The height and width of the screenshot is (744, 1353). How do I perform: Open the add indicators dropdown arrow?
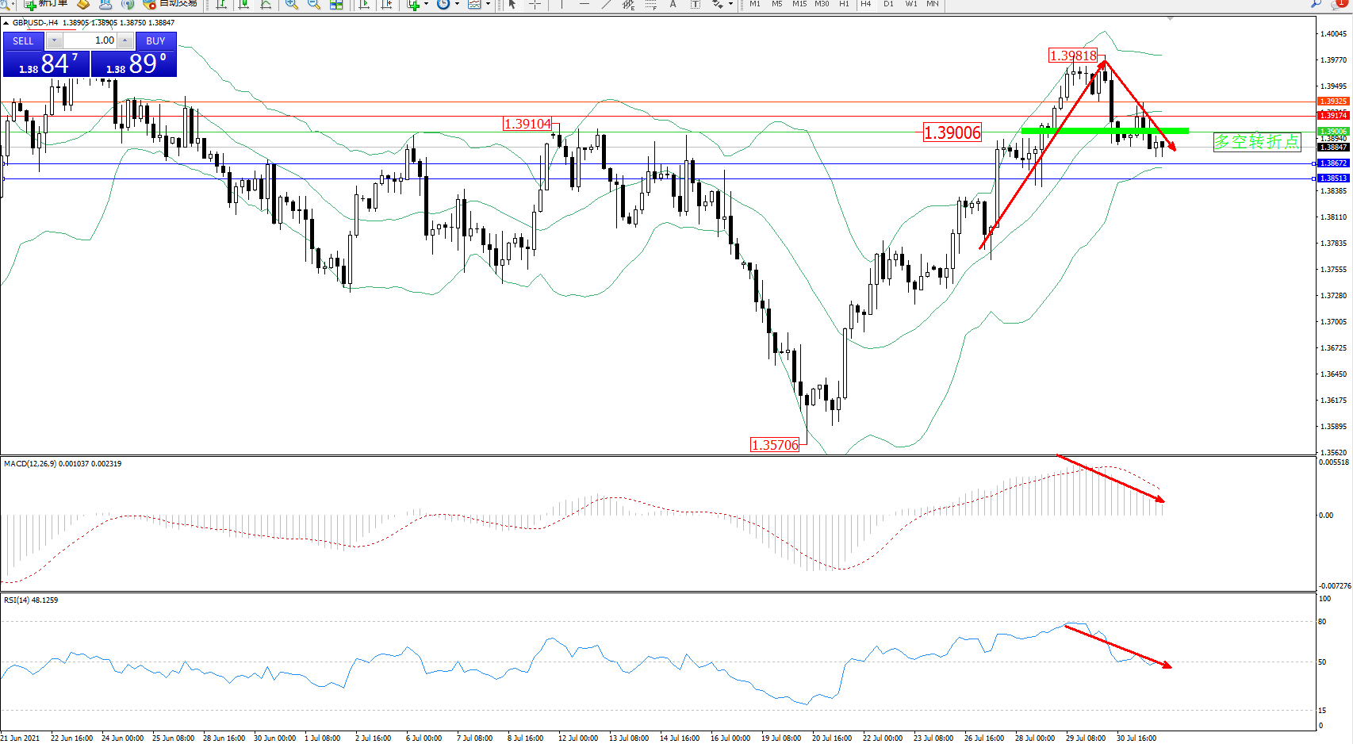coord(427,4)
